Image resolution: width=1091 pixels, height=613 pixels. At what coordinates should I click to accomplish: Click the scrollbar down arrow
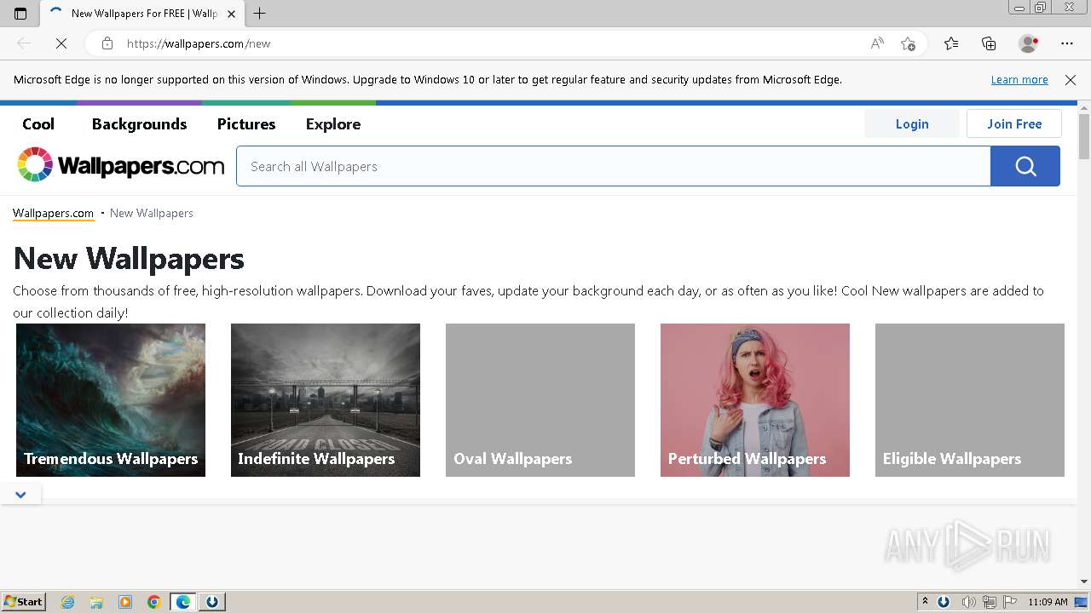(1084, 581)
